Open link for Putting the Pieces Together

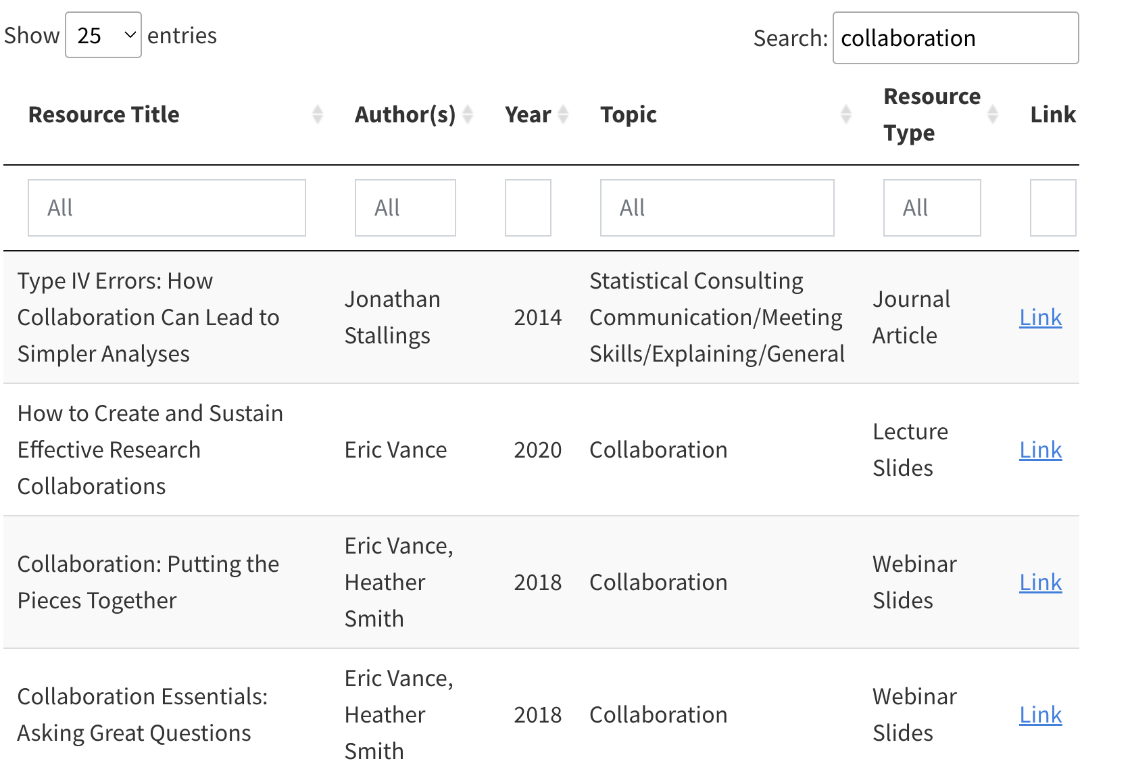1040,583
